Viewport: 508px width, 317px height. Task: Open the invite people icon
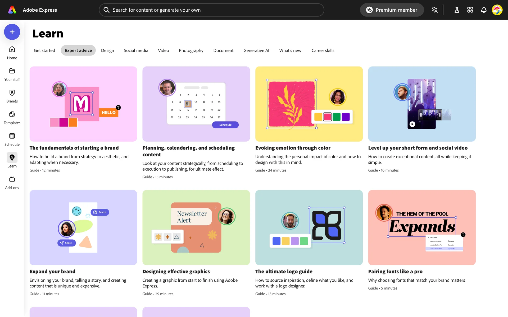click(434, 10)
